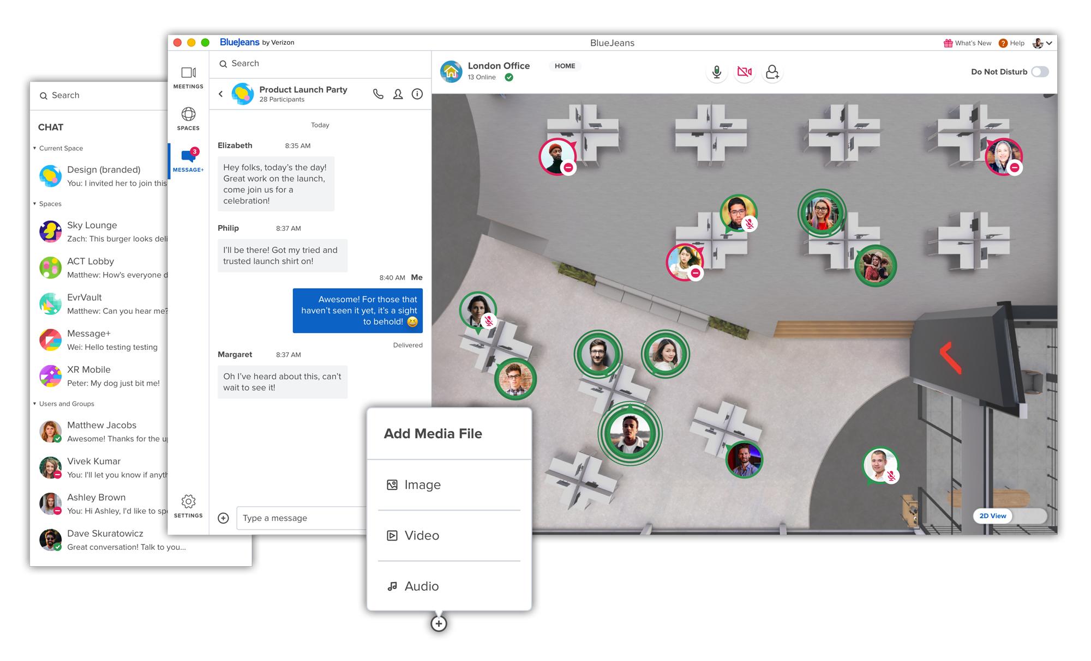Click the Product Launch Party avatar
The width and height of the screenshot is (1091, 661).
pyautogui.click(x=243, y=94)
